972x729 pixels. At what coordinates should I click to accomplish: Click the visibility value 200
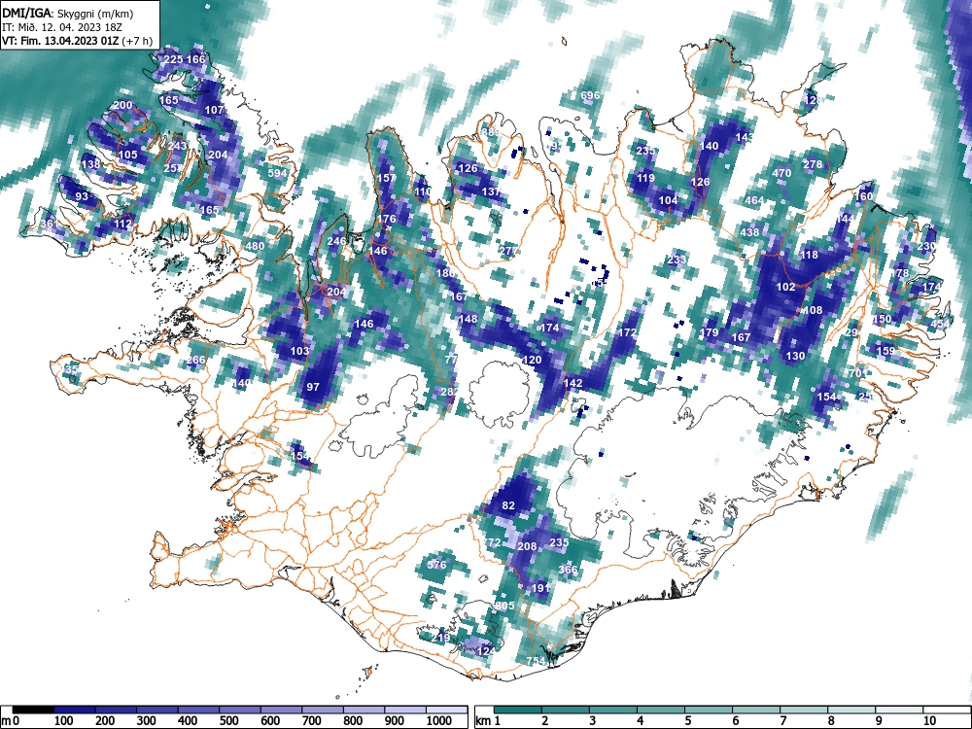tap(123, 105)
